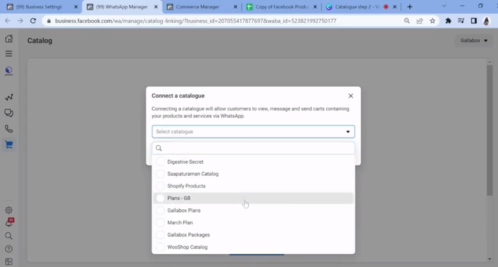Open the phone numbers icon
This screenshot has width=498, height=267.
(9, 129)
